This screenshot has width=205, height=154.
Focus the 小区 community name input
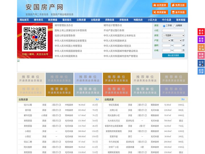point(173,31)
